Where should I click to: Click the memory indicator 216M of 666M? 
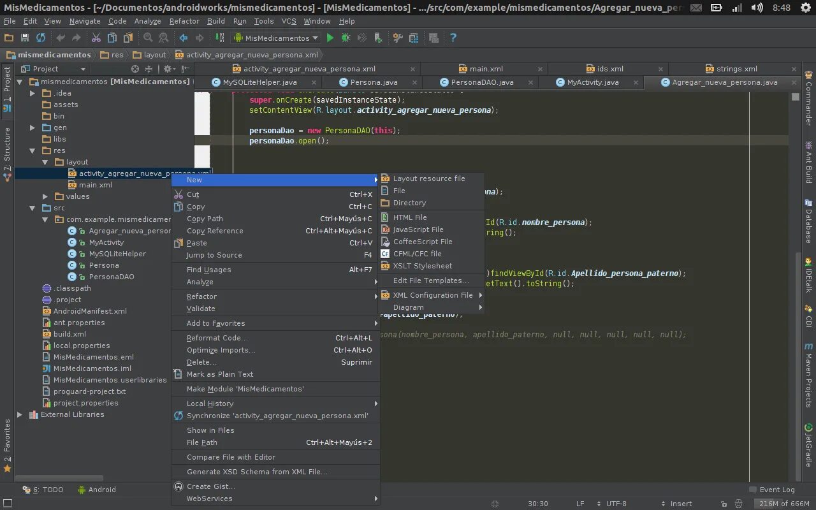click(x=784, y=504)
